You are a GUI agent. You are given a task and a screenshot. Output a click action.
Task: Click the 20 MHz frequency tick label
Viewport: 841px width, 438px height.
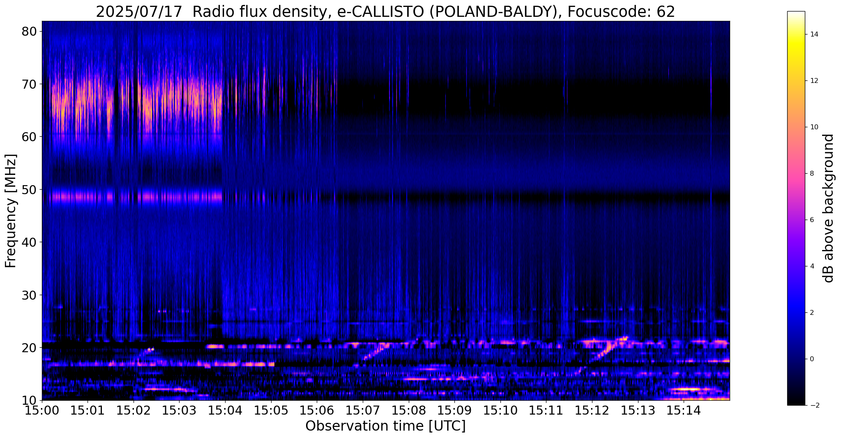point(29,348)
